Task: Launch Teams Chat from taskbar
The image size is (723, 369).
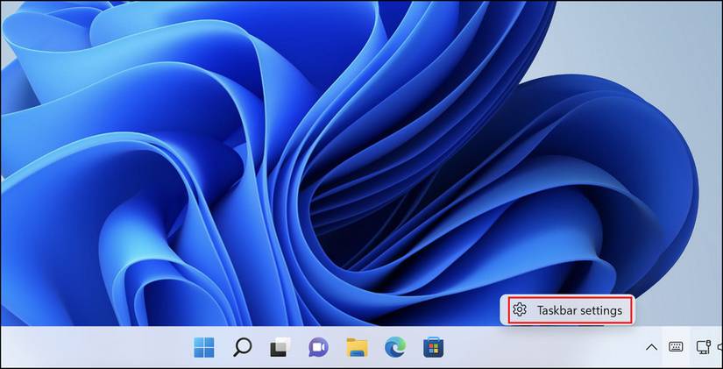Action: (318, 347)
